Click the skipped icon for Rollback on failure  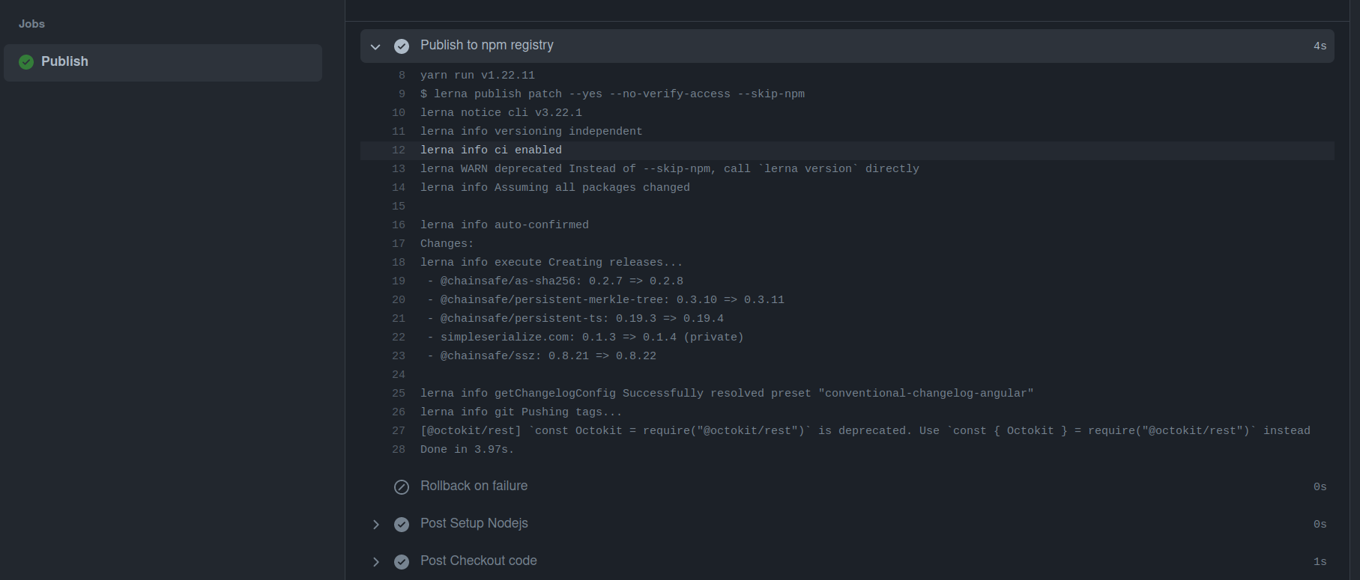[402, 487]
